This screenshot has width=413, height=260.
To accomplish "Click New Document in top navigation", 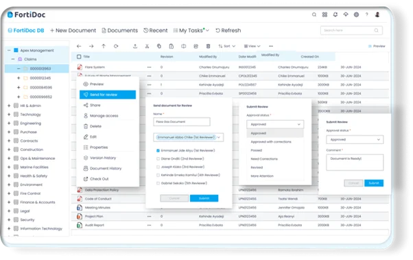I will (73, 31).
